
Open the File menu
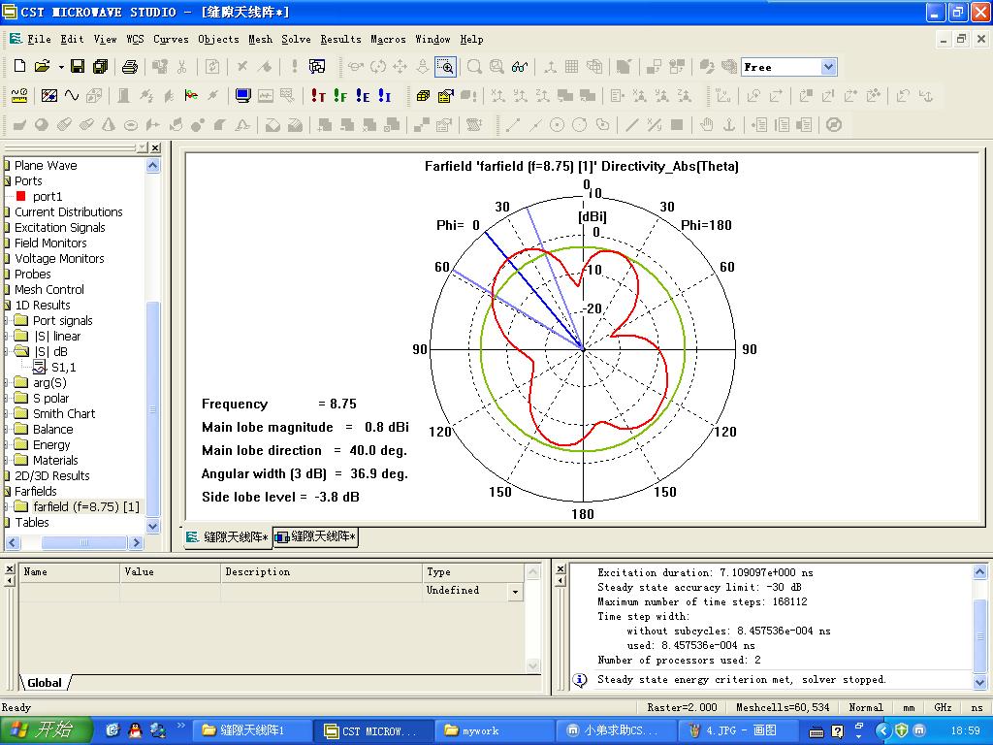click(39, 39)
